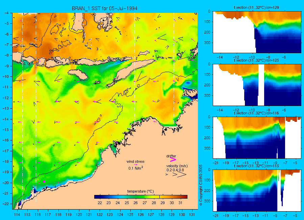Open the lon=116 temperature section plot

257,138
